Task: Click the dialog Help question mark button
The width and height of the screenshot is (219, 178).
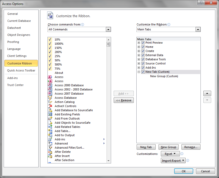Action: [x=201, y=3]
